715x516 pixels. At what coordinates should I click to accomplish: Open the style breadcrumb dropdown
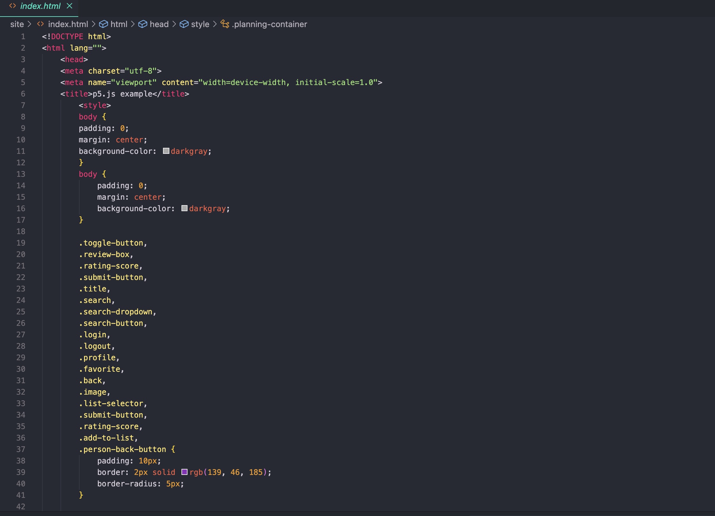pos(200,24)
